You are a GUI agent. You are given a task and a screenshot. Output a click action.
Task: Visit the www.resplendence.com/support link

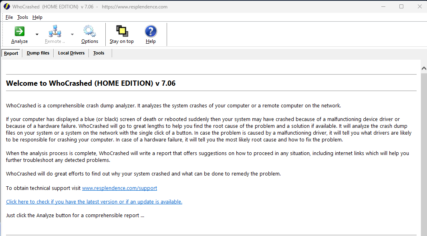coord(119,188)
